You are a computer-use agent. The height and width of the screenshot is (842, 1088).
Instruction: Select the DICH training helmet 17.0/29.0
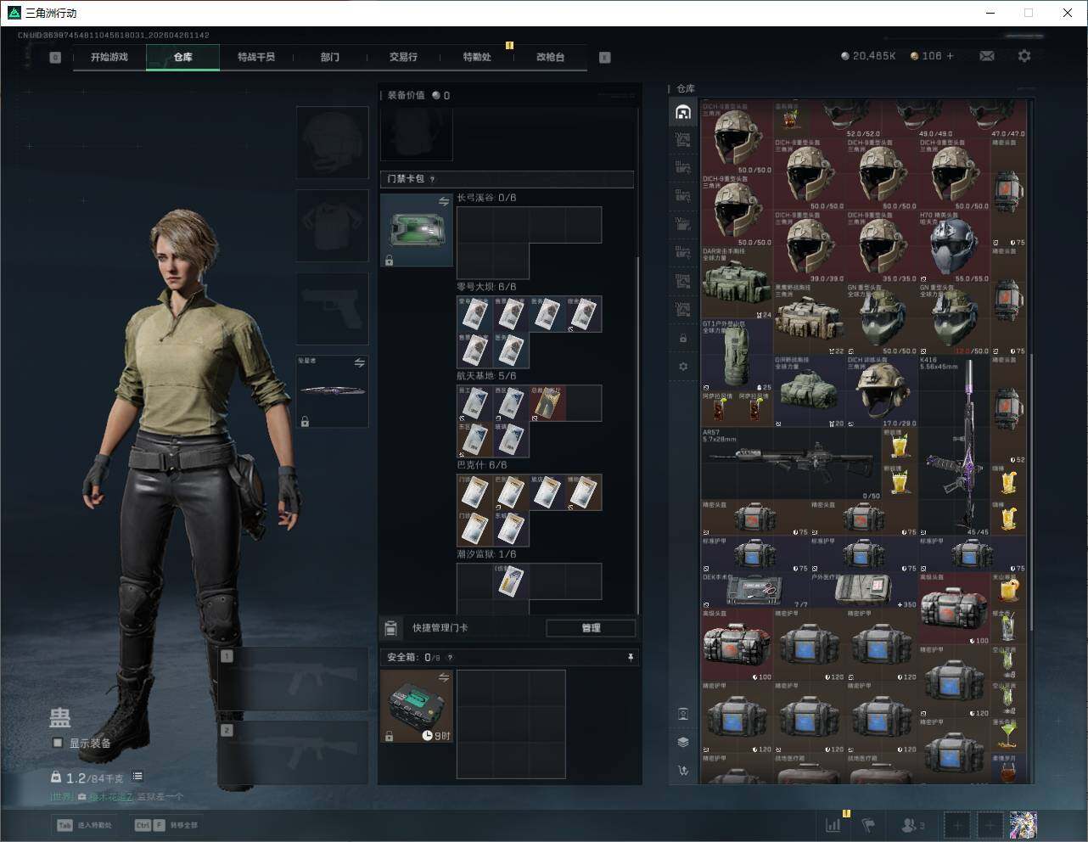pos(882,391)
